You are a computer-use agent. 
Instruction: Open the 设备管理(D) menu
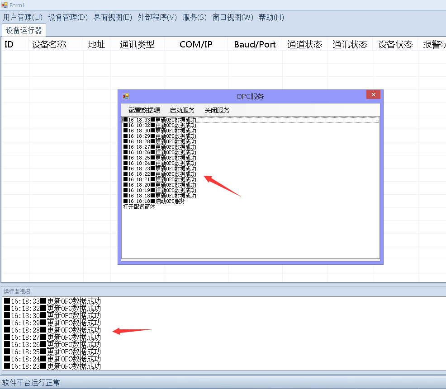[x=68, y=17]
